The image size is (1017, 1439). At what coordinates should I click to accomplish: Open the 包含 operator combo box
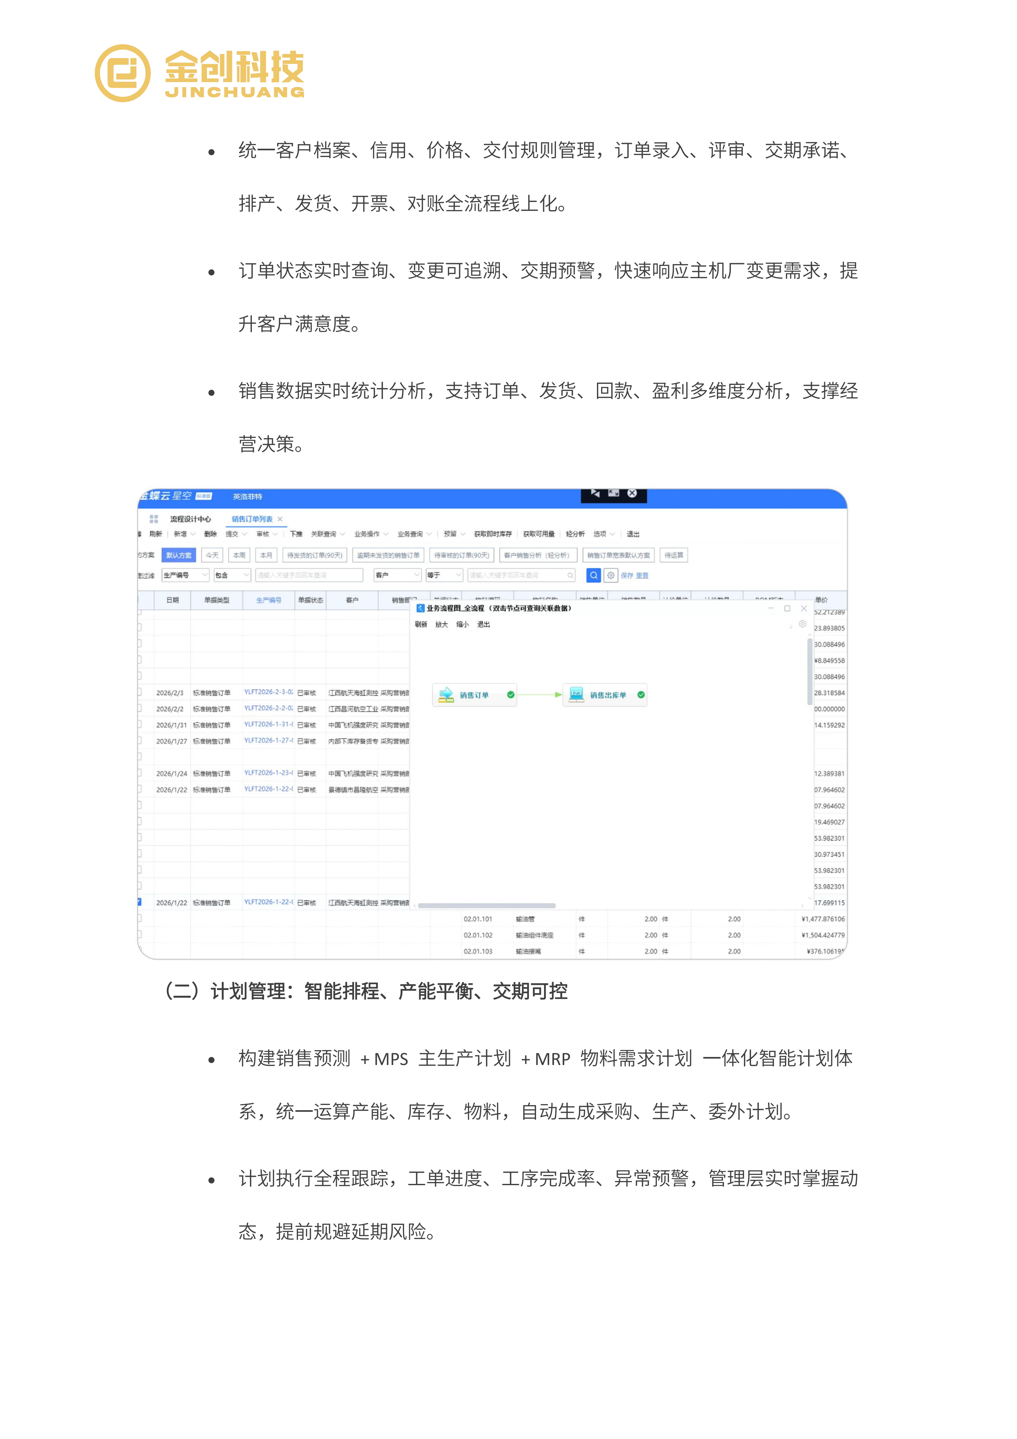click(233, 575)
